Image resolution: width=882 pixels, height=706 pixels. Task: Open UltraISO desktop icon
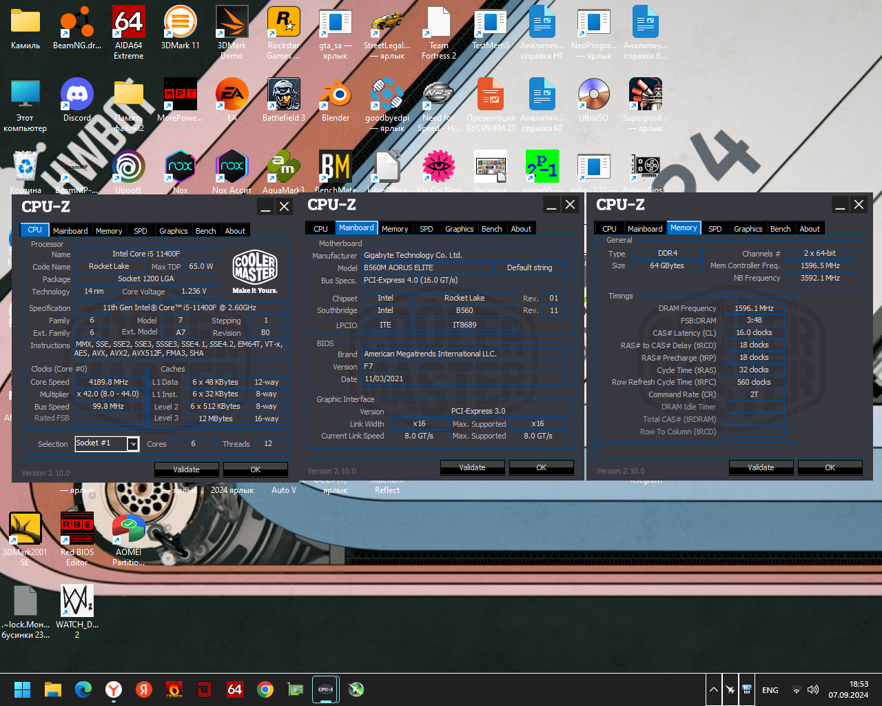tap(594, 101)
